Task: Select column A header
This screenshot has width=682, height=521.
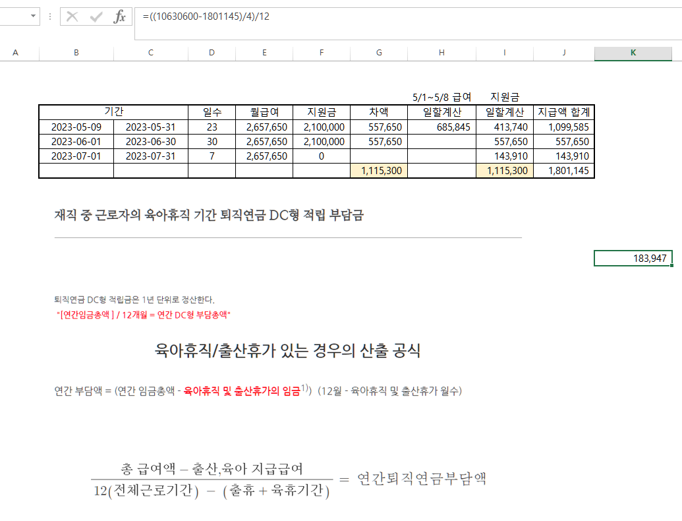Action: click(x=15, y=53)
